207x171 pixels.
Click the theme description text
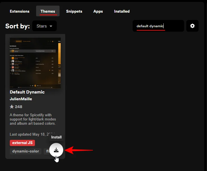(x=33, y=119)
